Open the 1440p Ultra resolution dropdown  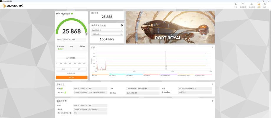click(x=107, y=34)
